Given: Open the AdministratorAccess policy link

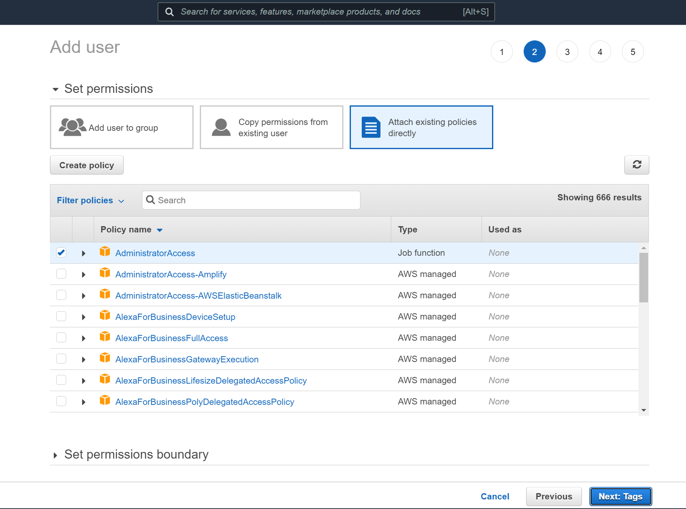Looking at the screenshot, I should [155, 253].
